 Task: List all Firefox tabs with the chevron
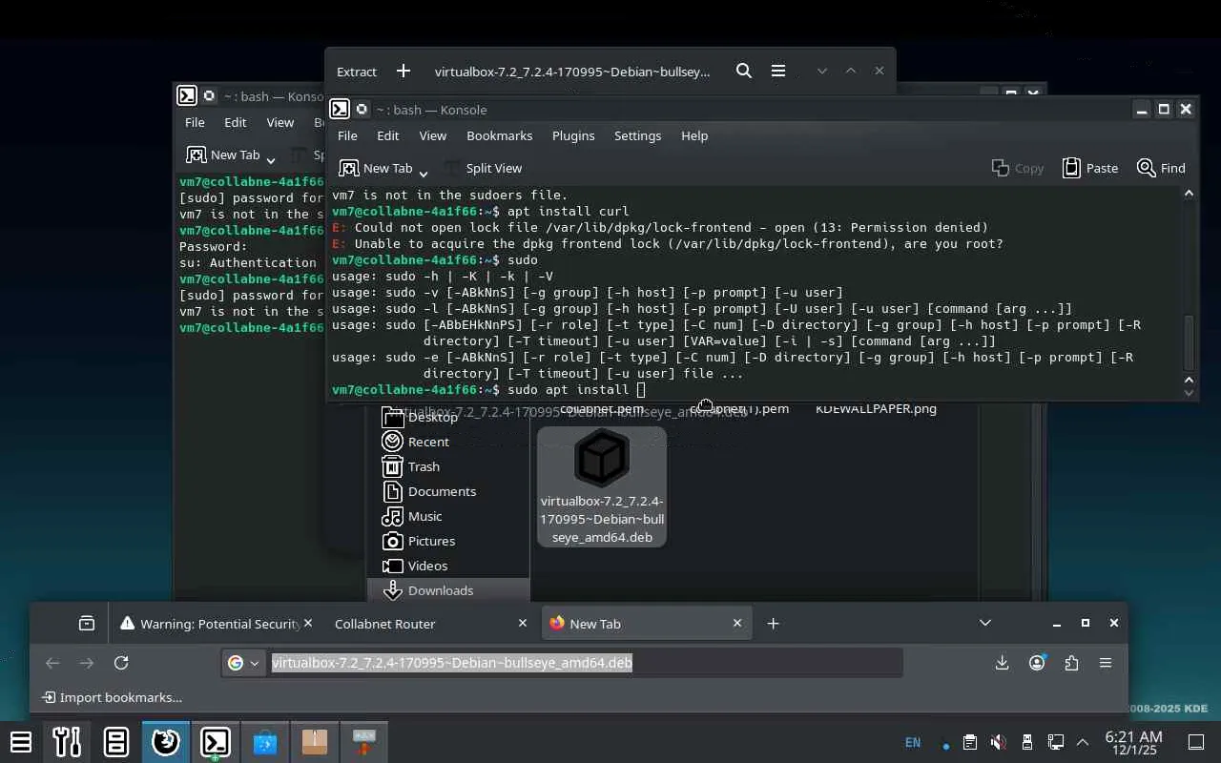click(985, 623)
